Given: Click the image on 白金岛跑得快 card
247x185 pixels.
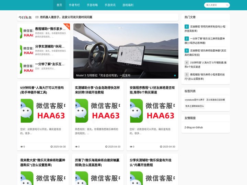Looking at the screenshot, I should click(x=98, y=111).
